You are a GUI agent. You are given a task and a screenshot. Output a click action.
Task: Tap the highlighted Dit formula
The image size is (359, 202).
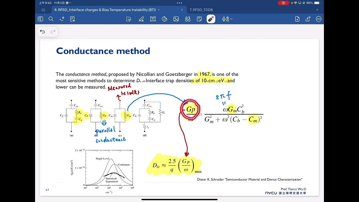[175, 165]
